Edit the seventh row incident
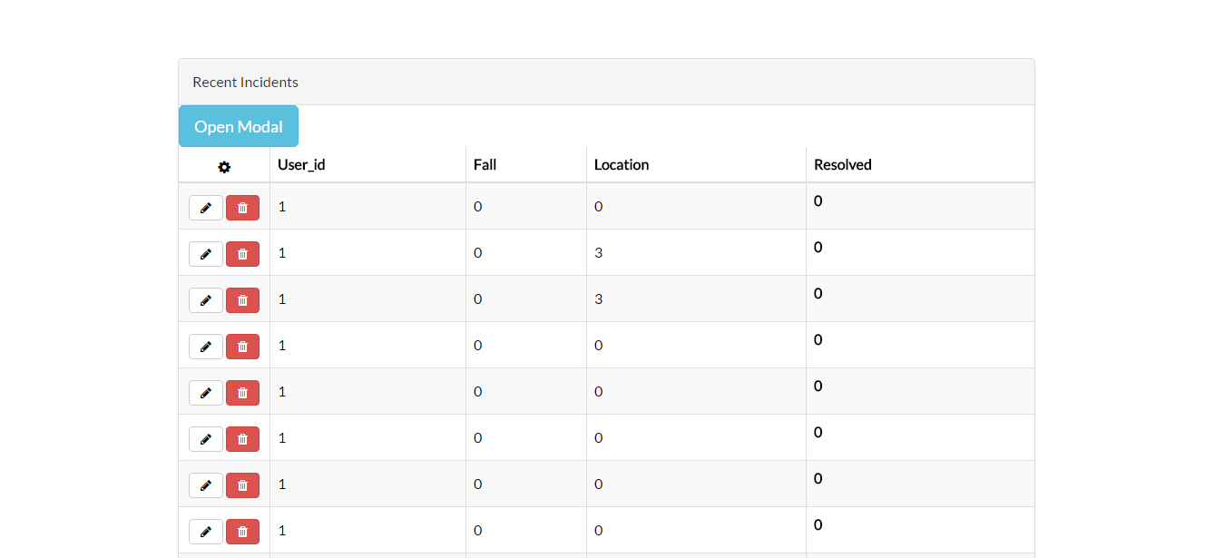The width and height of the screenshot is (1215, 558). click(x=206, y=485)
